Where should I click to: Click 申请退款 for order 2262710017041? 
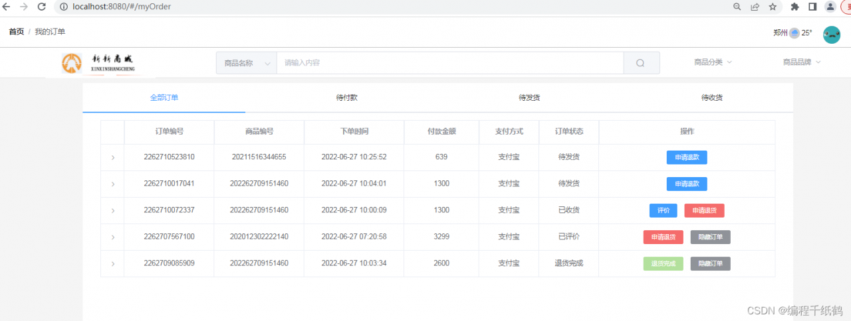(687, 184)
